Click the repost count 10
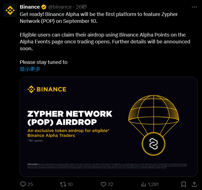The height and width of the screenshot is (190, 202). coord(70,184)
